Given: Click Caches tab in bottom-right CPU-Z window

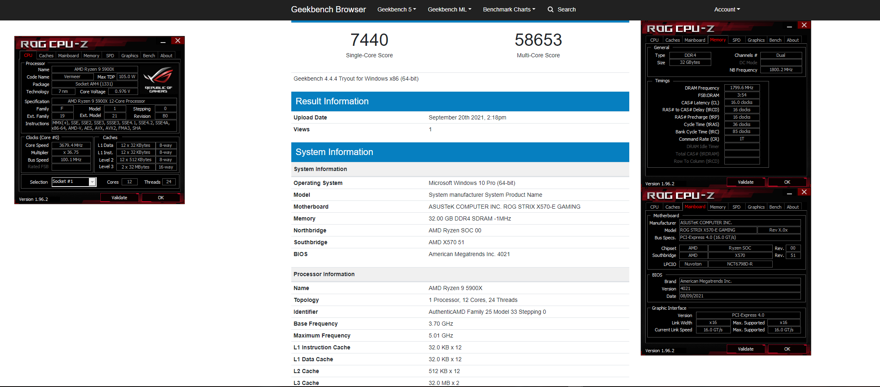Looking at the screenshot, I should (672, 207).
